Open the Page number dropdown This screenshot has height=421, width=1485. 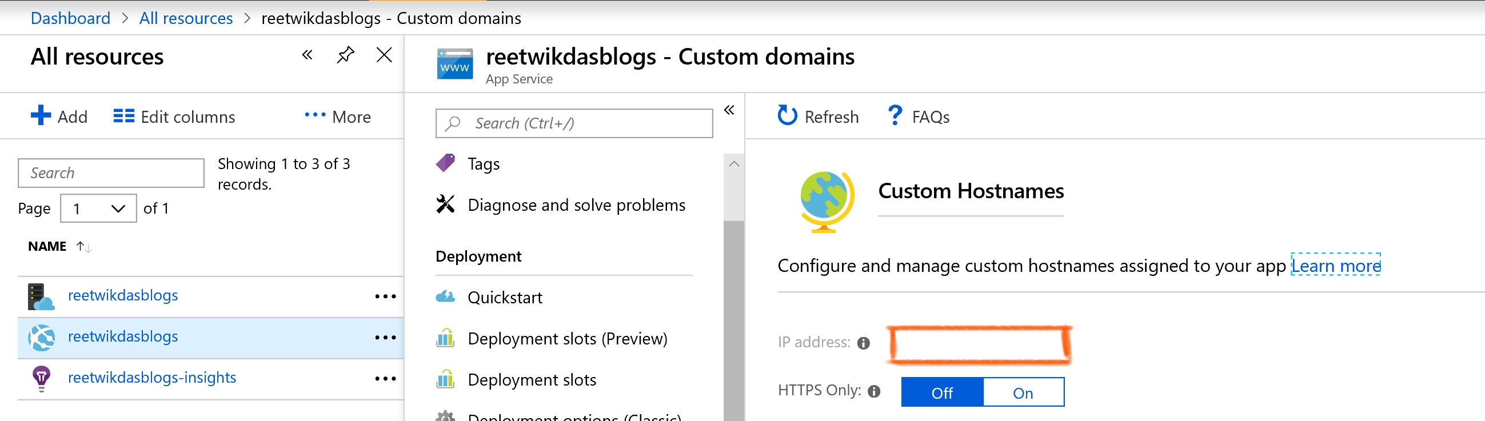click(x=98, y=208)
